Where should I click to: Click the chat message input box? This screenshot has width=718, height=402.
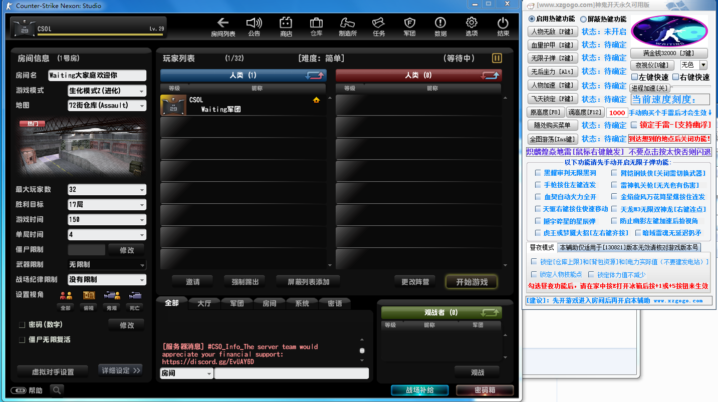(x=292, y=373)
